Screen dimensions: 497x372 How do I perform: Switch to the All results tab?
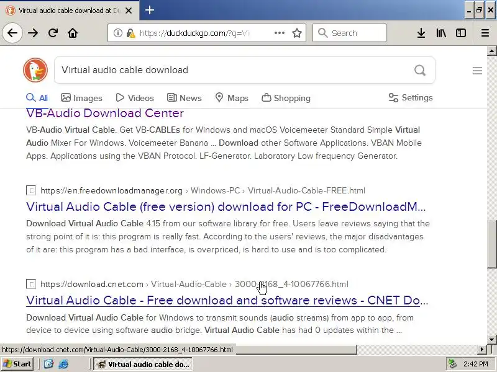coord(37,98)
